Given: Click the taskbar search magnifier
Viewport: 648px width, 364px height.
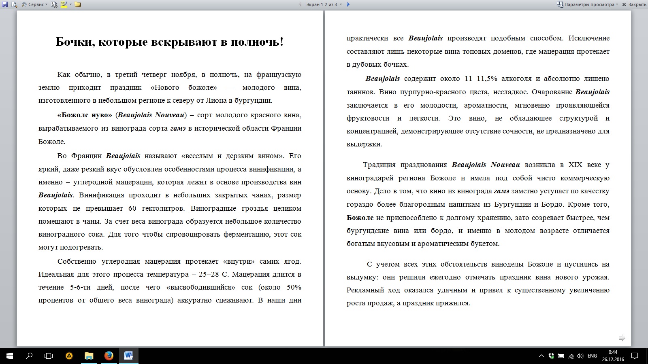Looking at the screenshot, I should tap(29, 356).
